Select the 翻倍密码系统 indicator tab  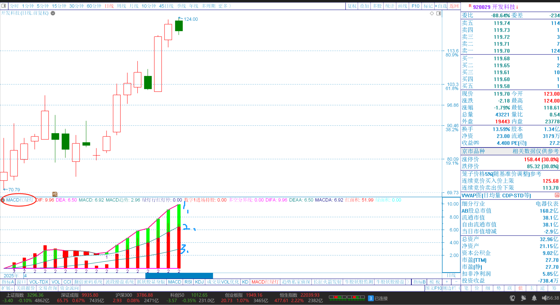(88, 282)
